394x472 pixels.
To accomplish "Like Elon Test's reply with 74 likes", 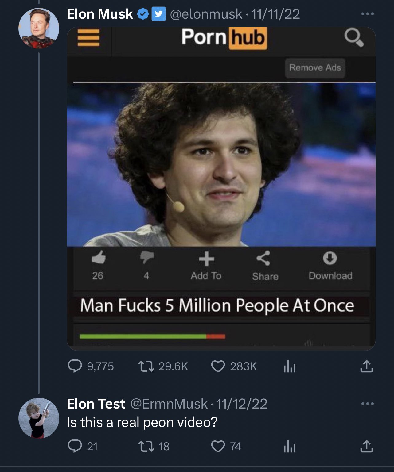I will [x=218, y=446].
